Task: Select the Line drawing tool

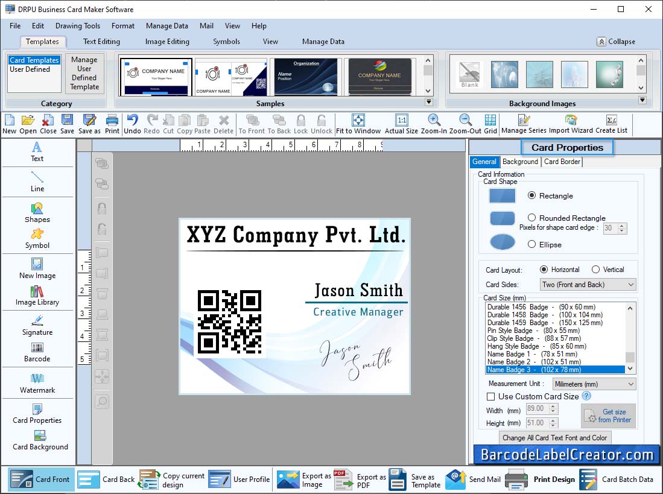Action: pos(37,182)
